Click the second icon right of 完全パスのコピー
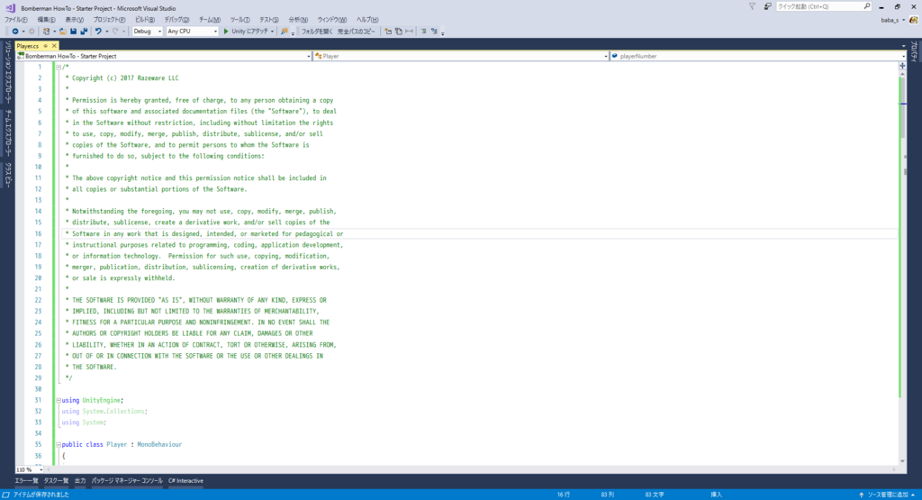 pyautogui.click(x=399, y=32)
